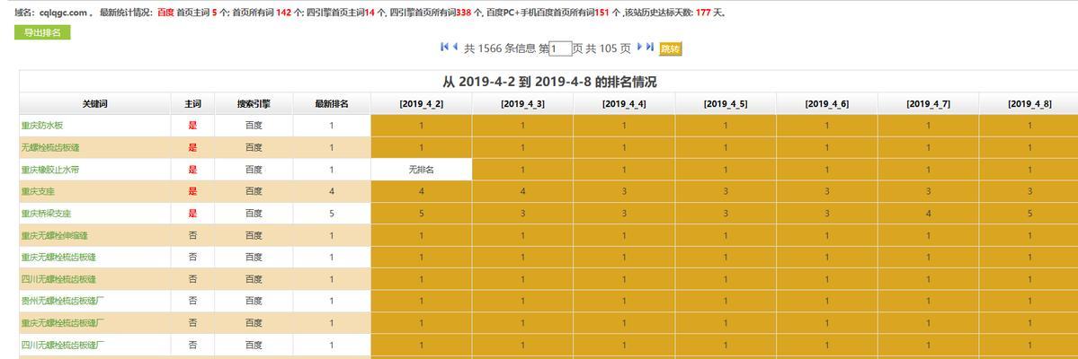Click the 主词 column header
1078x359 pixels.
(192, 103)
